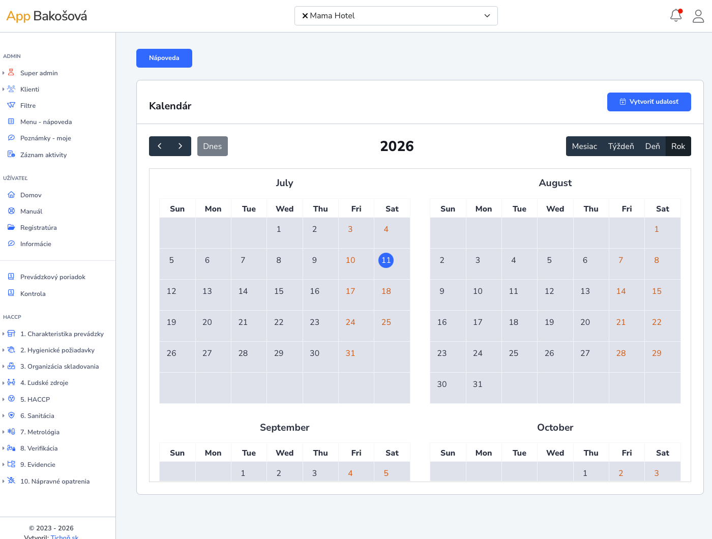Expand the 3. Organizácia skladovania arrow
Viewport: 712px width, 539px height.
click(4, 367)
